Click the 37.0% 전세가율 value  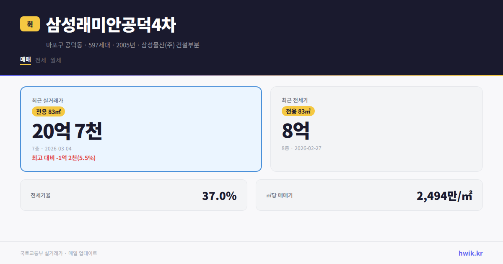tap(219, 195)
